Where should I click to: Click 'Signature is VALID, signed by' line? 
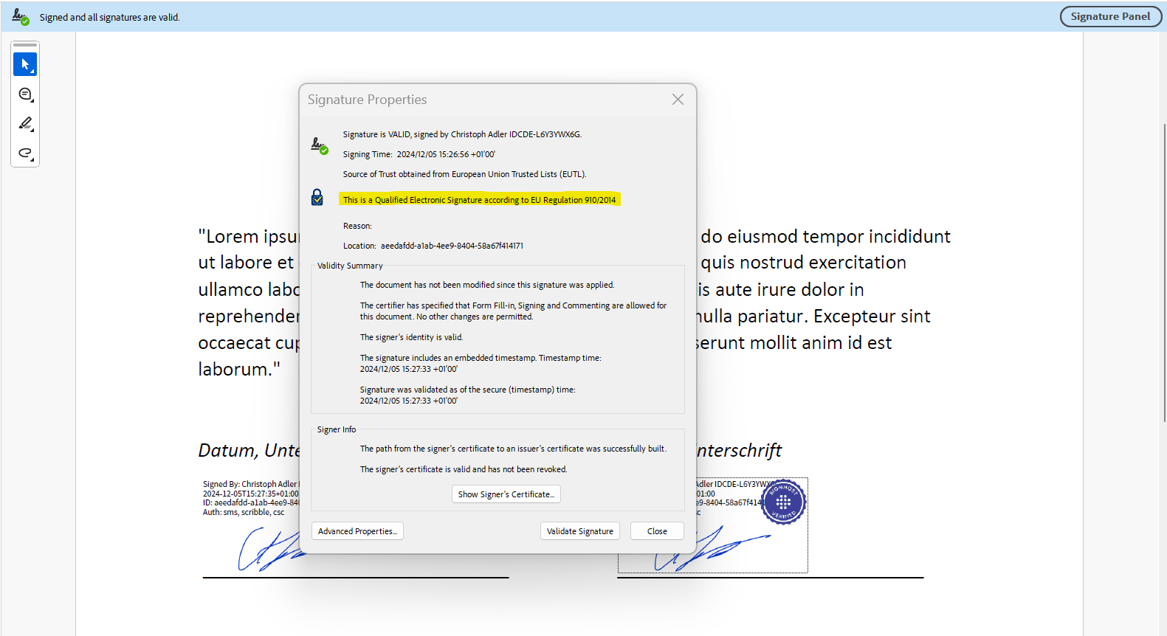(462, 134)
